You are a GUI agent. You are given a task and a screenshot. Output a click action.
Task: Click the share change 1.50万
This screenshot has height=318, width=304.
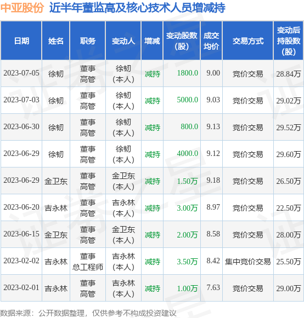[187, 181]
